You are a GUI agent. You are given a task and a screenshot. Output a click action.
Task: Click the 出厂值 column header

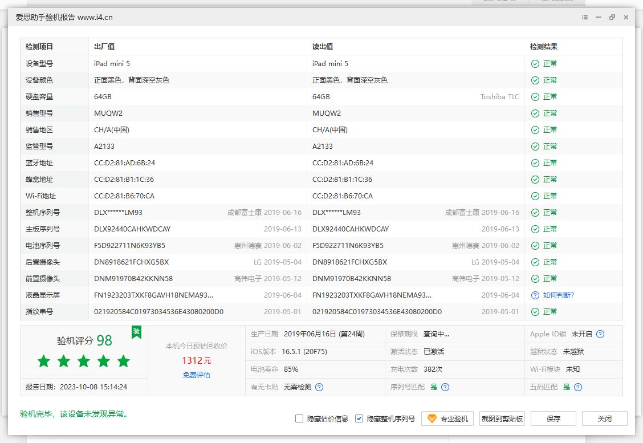click(x=103, y=47)
